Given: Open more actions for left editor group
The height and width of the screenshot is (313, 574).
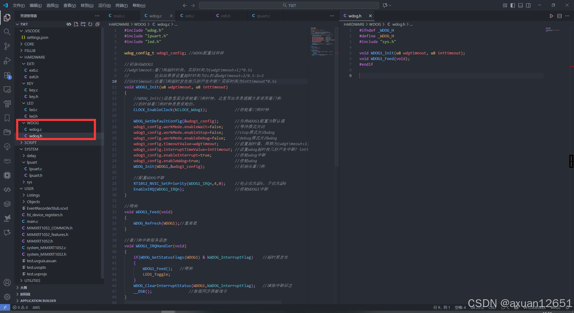Looking at the screenshot, I should click(x=332, y=16).
